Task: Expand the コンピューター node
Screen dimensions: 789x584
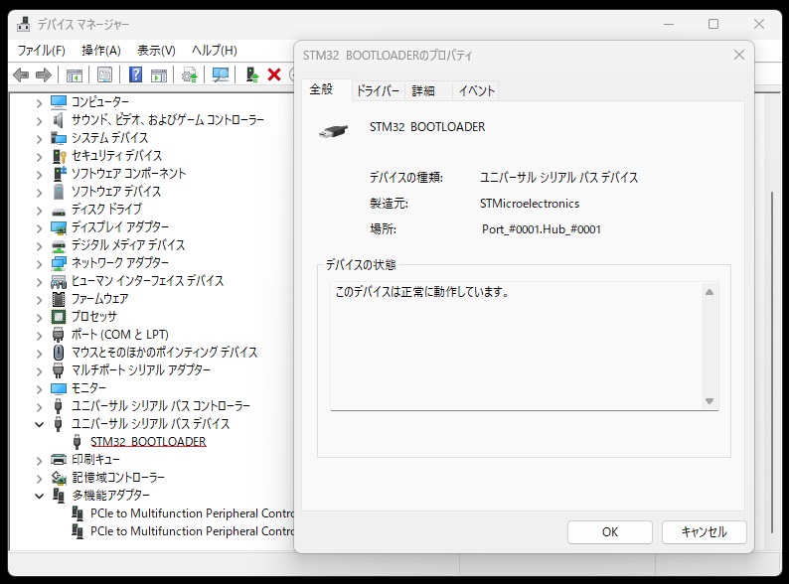Action: point(39,103)
